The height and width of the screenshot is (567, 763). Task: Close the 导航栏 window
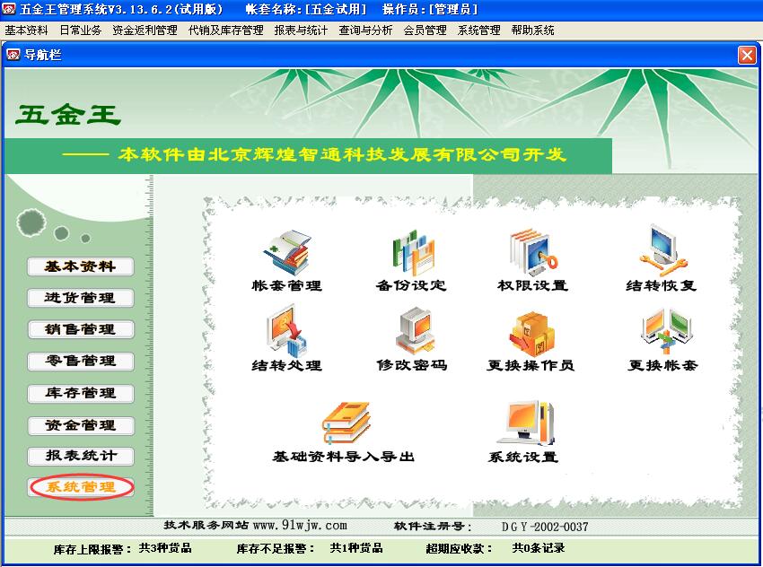[x=747, y=55]
